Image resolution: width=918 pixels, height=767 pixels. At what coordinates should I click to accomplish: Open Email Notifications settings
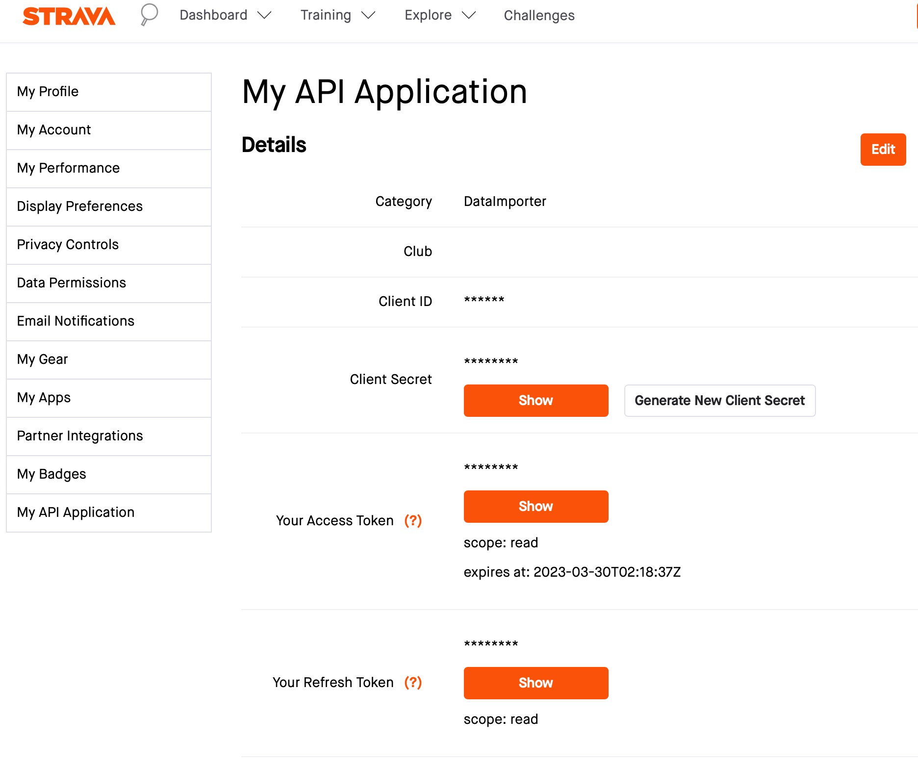coord(109,322)
